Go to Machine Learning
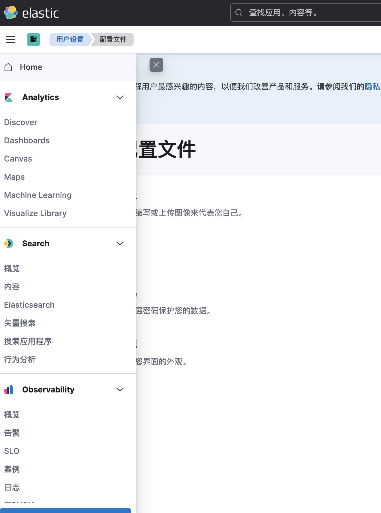Image resolution: width=381 pixels, height=513 pixels. (38, 195)
